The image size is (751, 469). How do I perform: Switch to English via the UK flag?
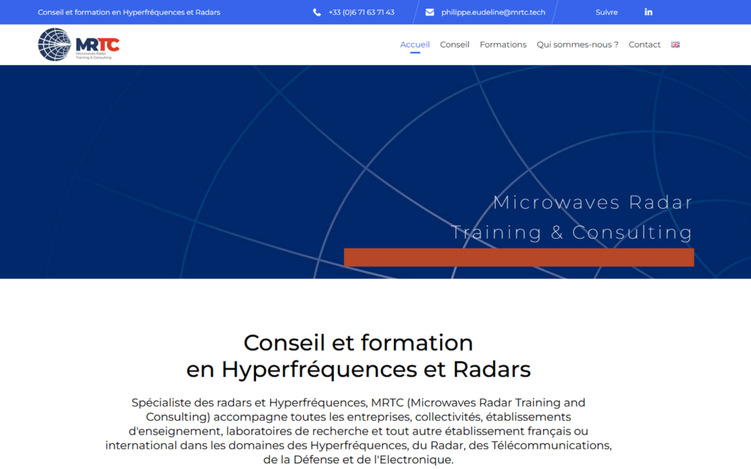[675, 45]
